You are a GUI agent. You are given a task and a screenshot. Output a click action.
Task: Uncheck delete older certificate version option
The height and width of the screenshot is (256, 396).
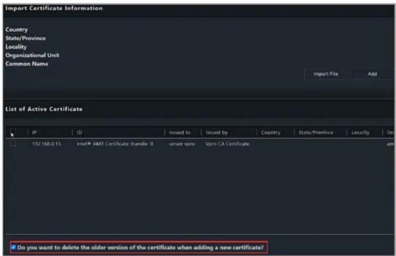click(14, 247)
